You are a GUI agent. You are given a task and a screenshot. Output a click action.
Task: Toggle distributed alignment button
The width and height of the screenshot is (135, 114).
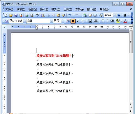pos(96,21)
